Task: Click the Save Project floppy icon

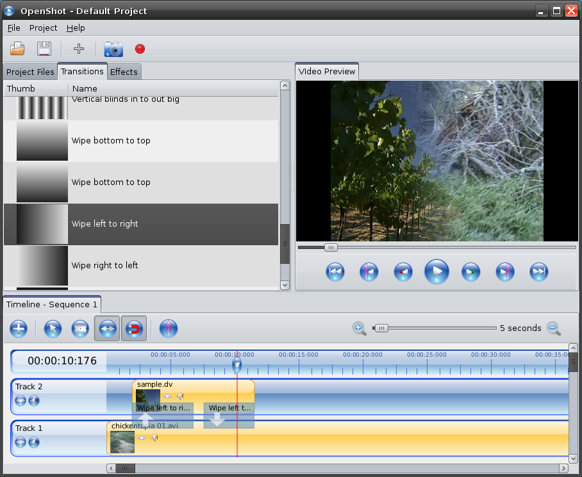Action: point(44,49)
